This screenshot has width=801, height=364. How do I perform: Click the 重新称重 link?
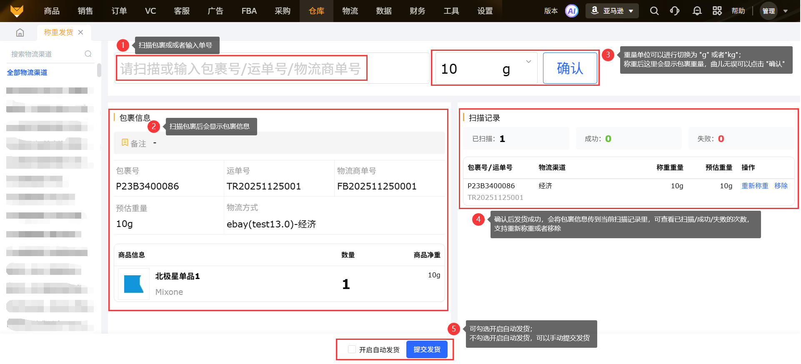tap(755, 186)
